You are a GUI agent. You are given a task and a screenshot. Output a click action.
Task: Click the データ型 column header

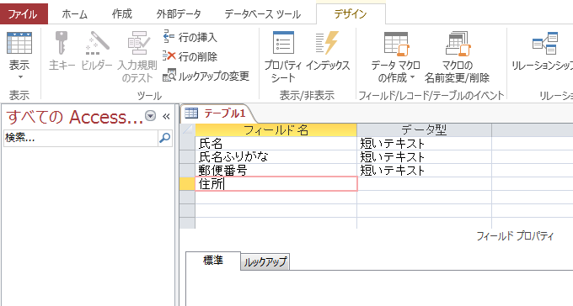(x=424, y=129)
